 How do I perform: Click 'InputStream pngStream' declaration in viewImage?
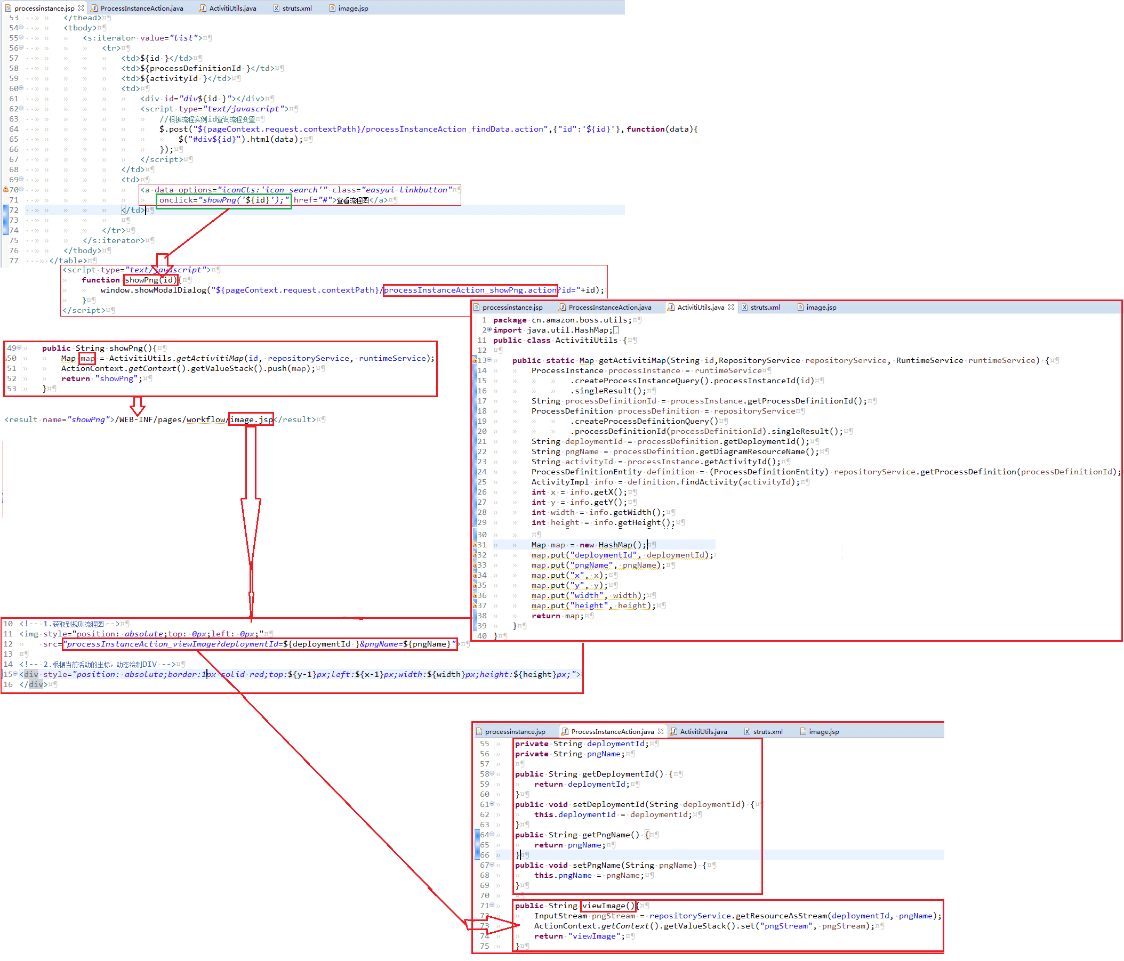pos(585,916)
